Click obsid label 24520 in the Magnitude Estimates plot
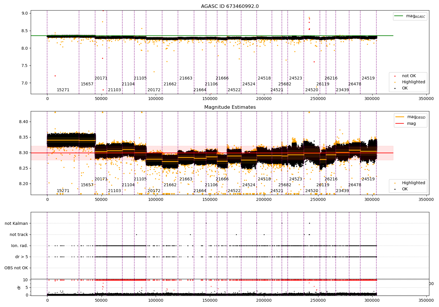439x307 pixels. [312, 191]
